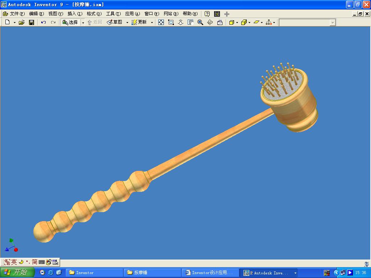Click the 返回 (Return) button

click(x=97, y=22)
